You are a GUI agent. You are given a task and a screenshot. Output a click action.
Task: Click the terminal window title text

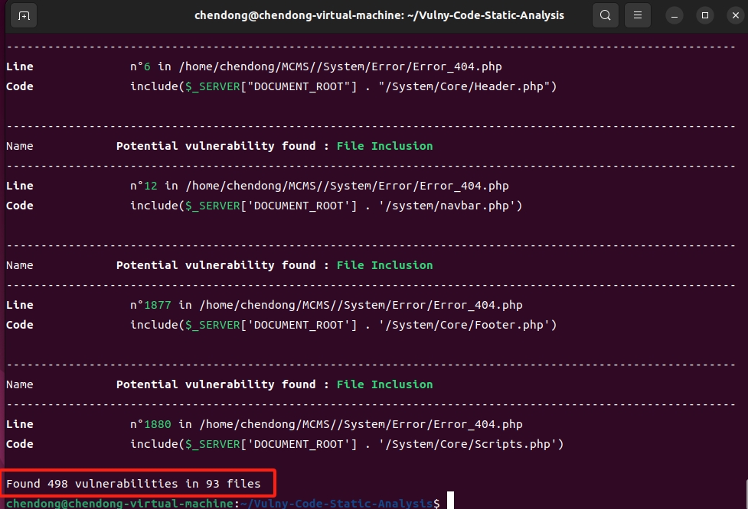coord(379,15)
